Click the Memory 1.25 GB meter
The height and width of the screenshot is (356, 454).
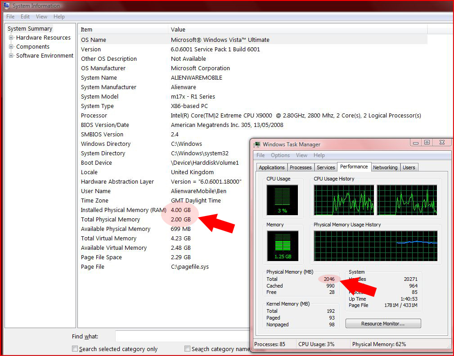[283, 246]
